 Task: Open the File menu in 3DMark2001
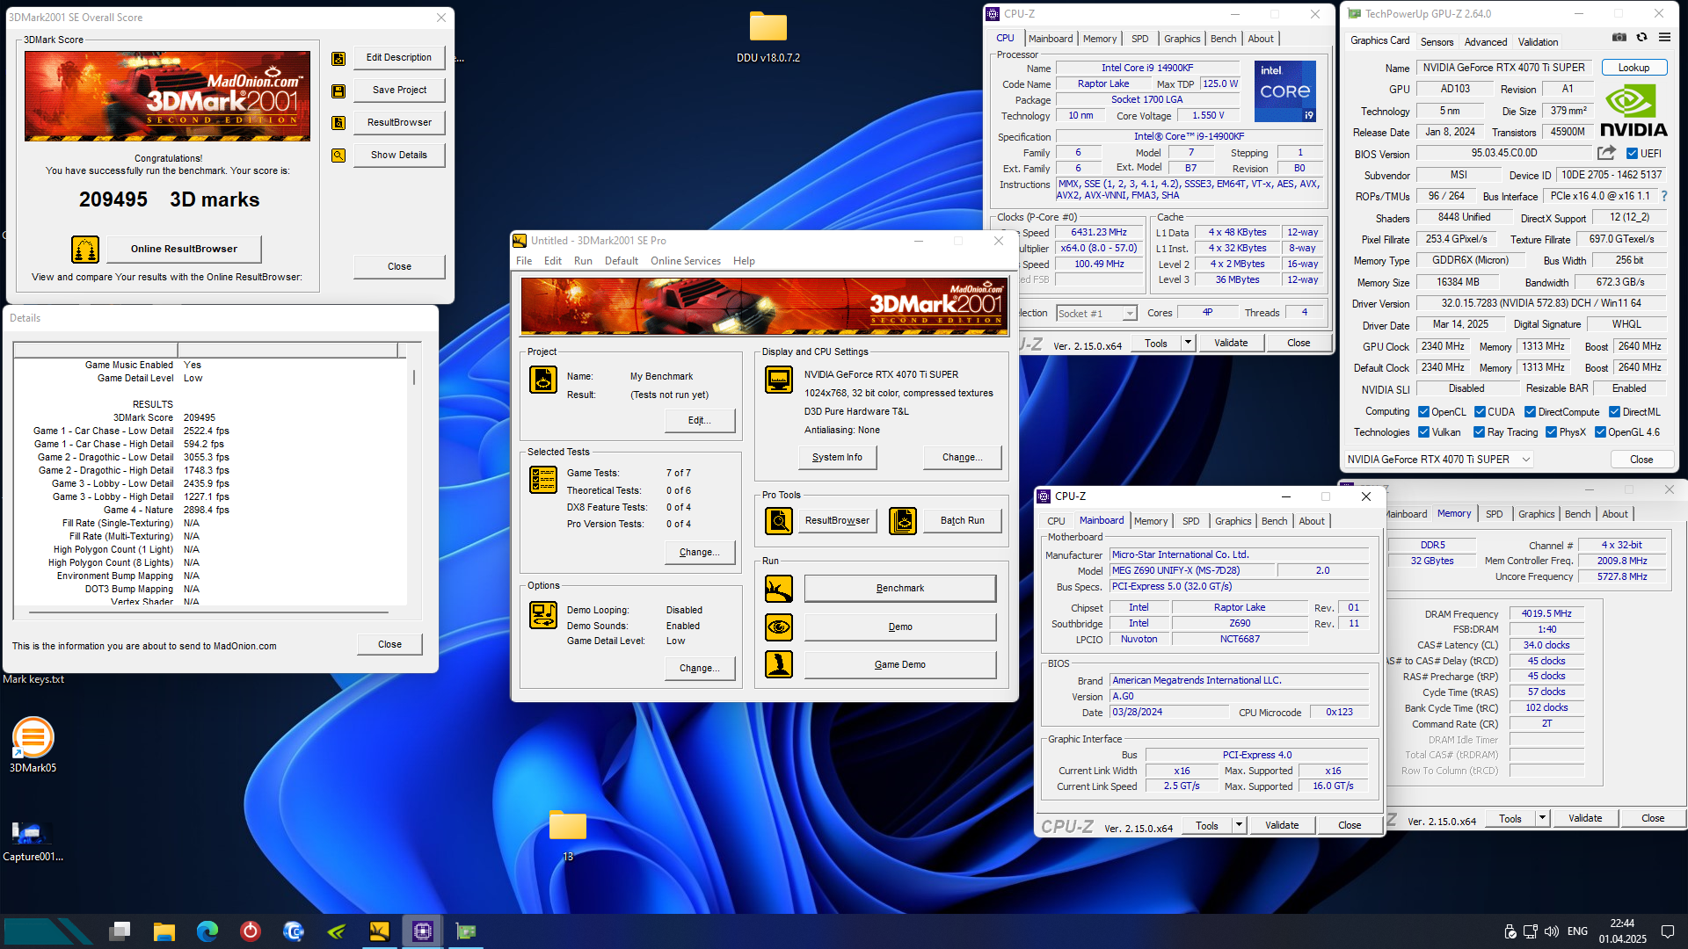(x=524, y=261)
